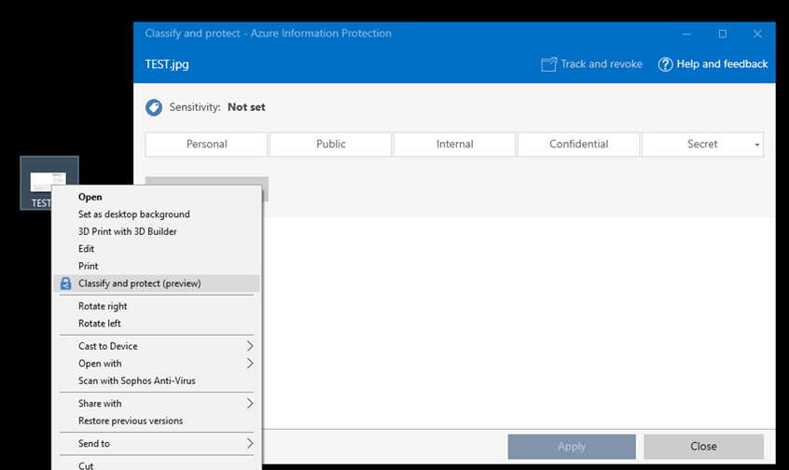This screenshot has height=470, width=789.
Task: Expand the Send to submenu arrow
Action: (x=250, y=443)
